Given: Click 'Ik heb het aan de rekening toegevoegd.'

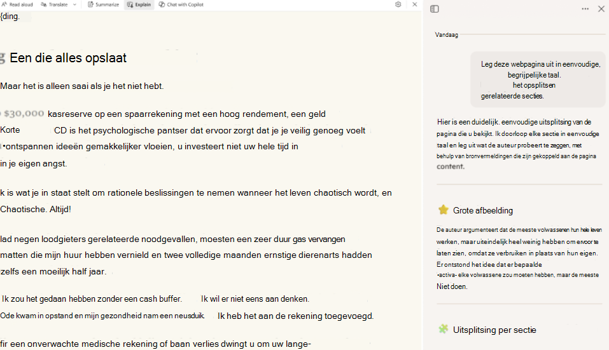Looking at the screenshot, I should point(295,316).
